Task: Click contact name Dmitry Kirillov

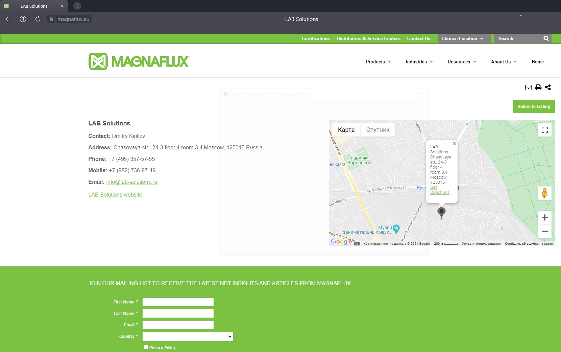Action: 128,136
